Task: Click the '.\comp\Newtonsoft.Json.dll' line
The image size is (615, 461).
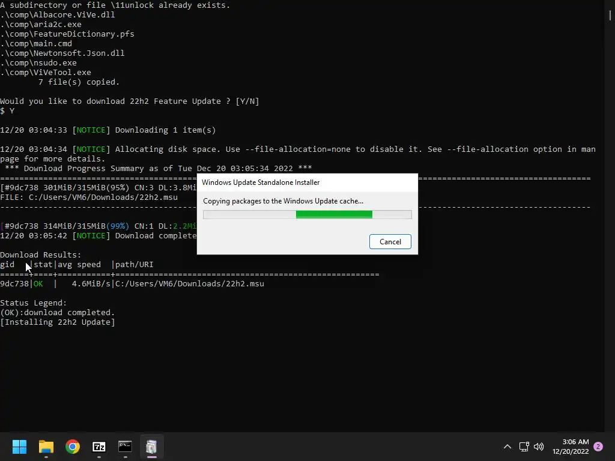Action: pyautogui.click(x=62, y=53)
